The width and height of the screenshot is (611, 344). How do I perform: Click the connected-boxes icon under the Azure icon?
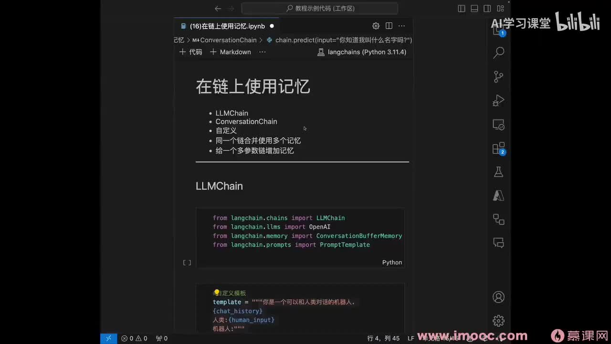[498, 219]
